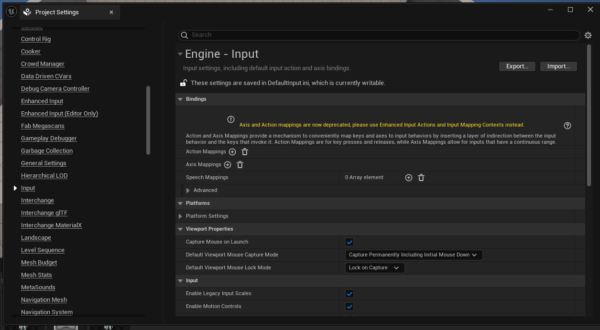Close the Project Settings tab
Screen dimensions: 600x330
[x=111, y=12]
